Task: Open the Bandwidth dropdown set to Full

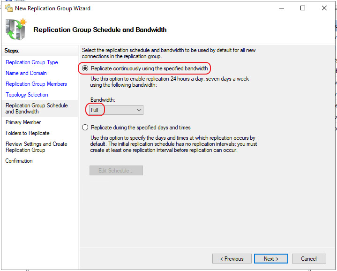Action: [116, 110]
